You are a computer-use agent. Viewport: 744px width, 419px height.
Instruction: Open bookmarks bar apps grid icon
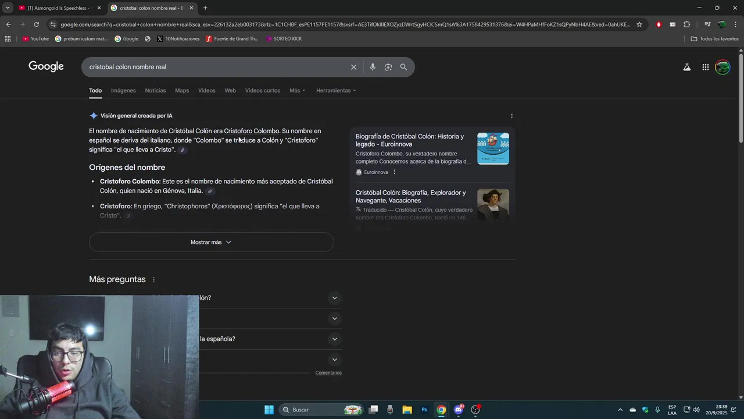(x=8, y=39)
